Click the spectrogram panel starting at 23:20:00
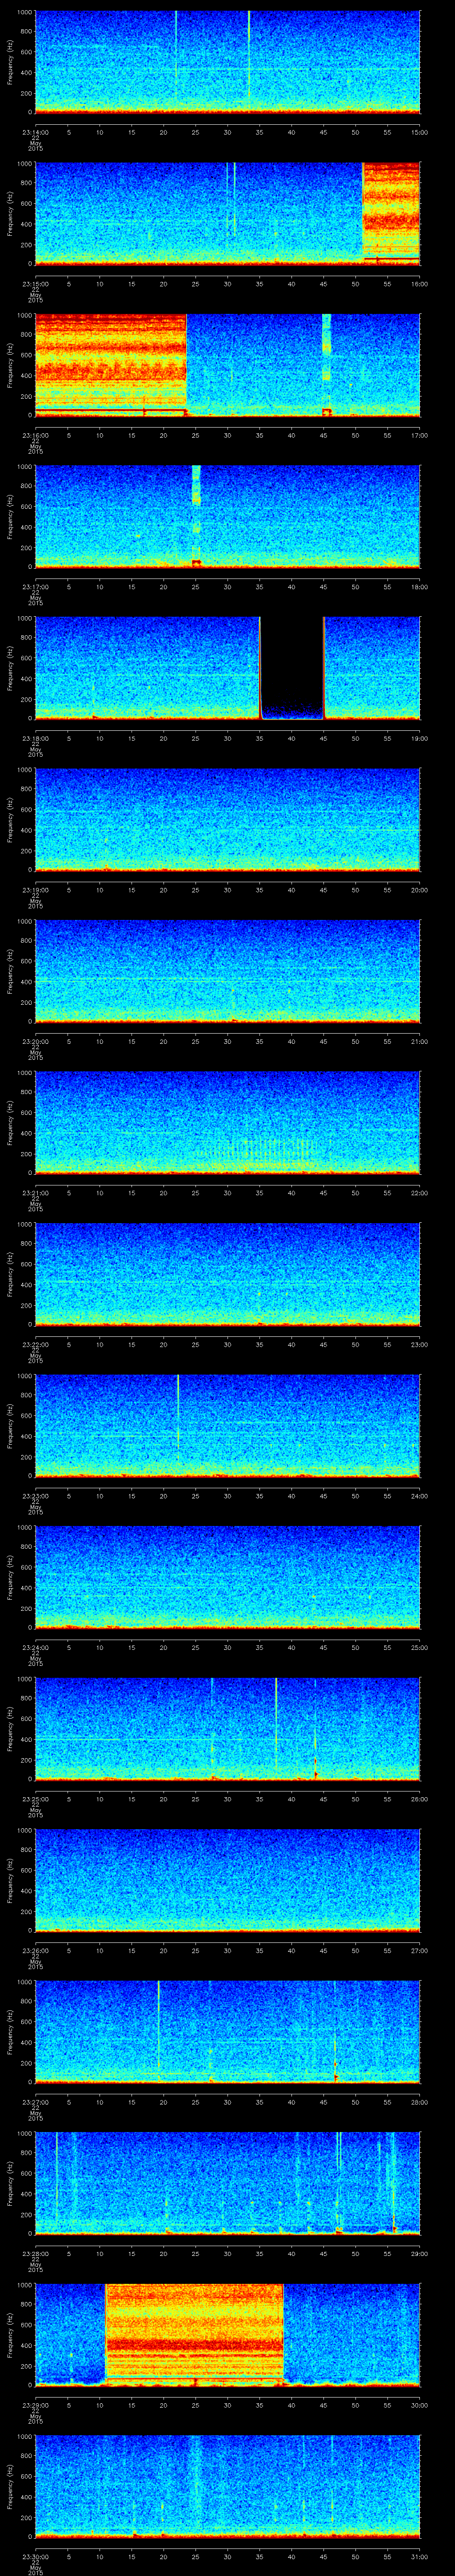The width and height of the screenshot is (455, 2576). (x=227, y=971)
